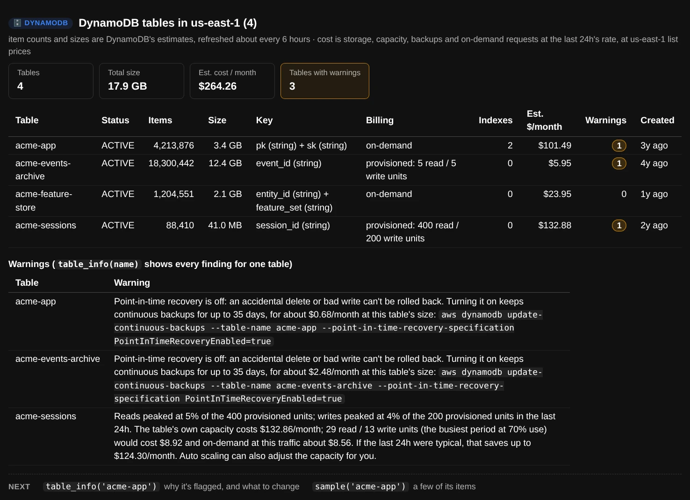The height and width of the screenshot is (500, 690).
Task: Click 'provisioned: 400 read / 200 write units'
Action: [x=412, y=232]
